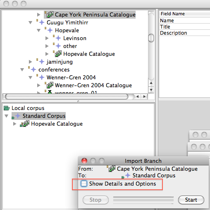This screenshot has width=210, height=210.
Task: Expand the Cape York Peninsula Catalogue node
Action: pyautogui.click(x=38, y=14)
